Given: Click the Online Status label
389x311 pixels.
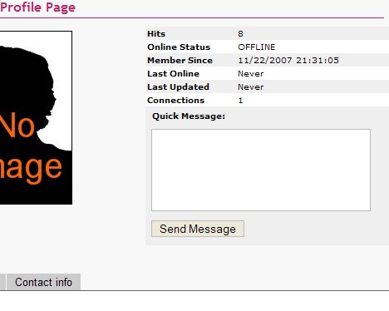Looking at the screenshot, I should coord(179,47).
